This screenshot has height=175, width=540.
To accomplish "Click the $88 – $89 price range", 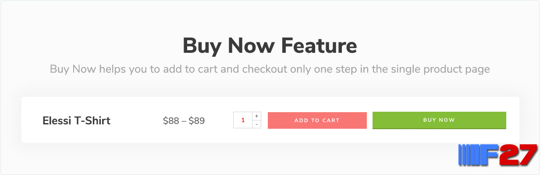I will coord(184,121).
